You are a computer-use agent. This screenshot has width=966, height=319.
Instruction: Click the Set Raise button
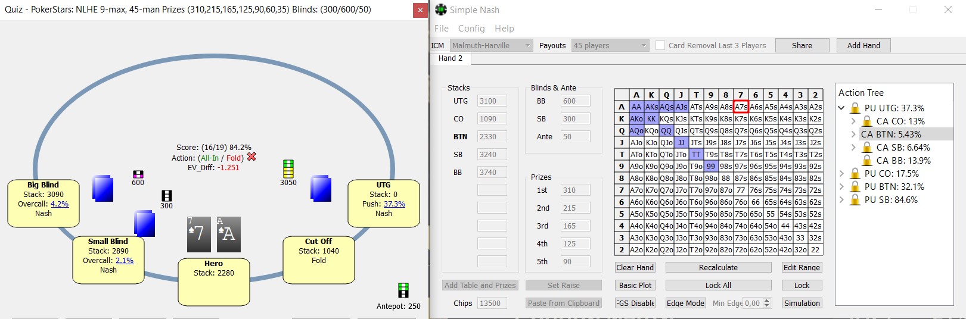[563, 285]
